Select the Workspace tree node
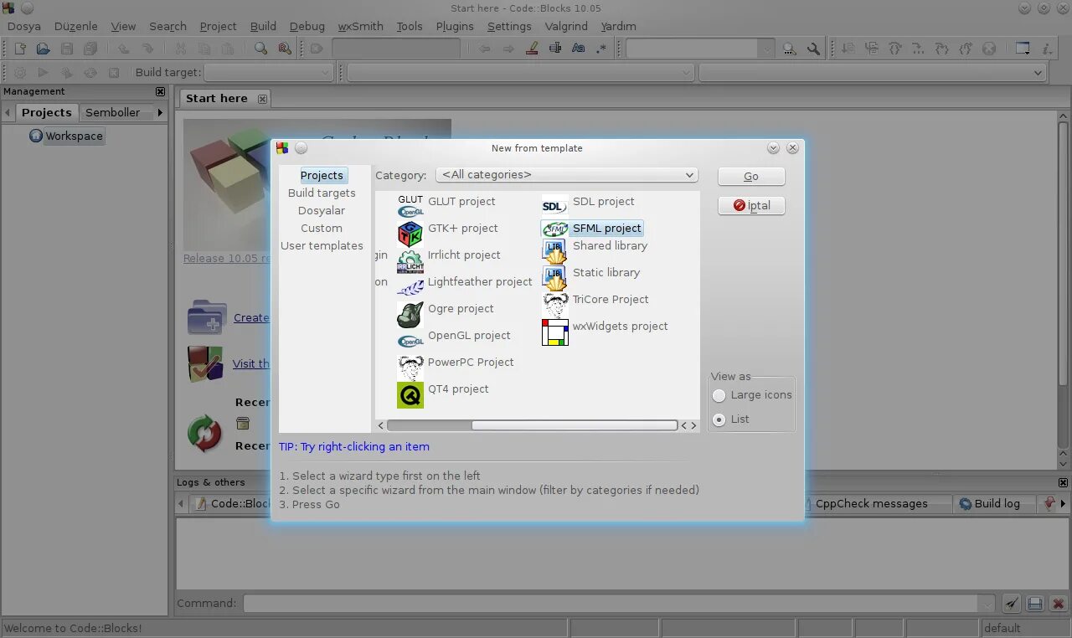The image size is (1072, 638). [x=74, y=136]
